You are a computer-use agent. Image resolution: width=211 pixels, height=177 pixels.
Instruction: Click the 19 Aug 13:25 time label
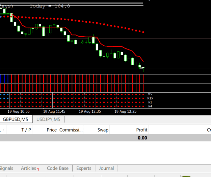click(x=125, y=111)
